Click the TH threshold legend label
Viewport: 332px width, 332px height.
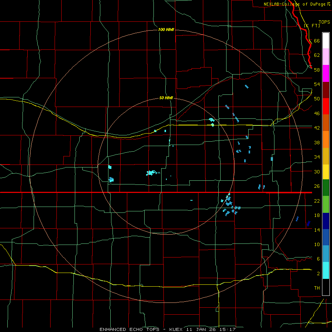tap(317, 288)
